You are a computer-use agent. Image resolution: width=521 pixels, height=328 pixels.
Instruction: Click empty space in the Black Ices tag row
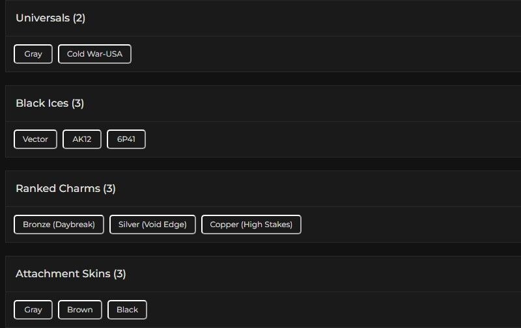tap(326, 139)
